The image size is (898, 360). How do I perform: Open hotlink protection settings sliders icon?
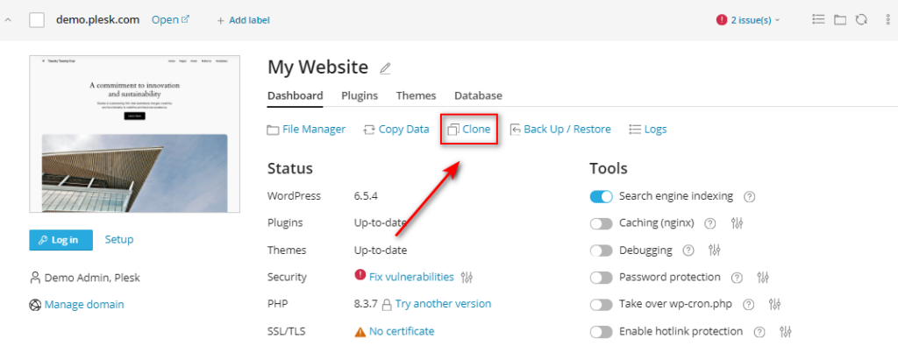tap(786, 331)
